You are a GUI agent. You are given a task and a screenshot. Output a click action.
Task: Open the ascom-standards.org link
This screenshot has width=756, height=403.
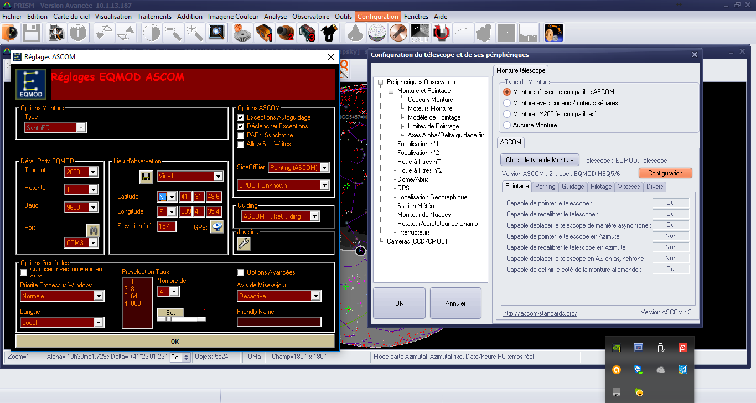coord(540,313)
